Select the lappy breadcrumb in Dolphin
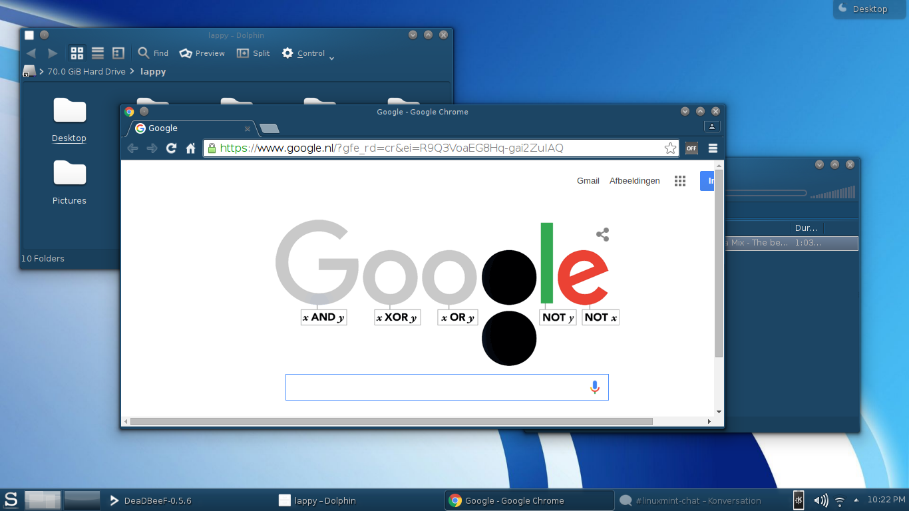The width and height of the screenshot is (909, 511). tap(153, 71)
